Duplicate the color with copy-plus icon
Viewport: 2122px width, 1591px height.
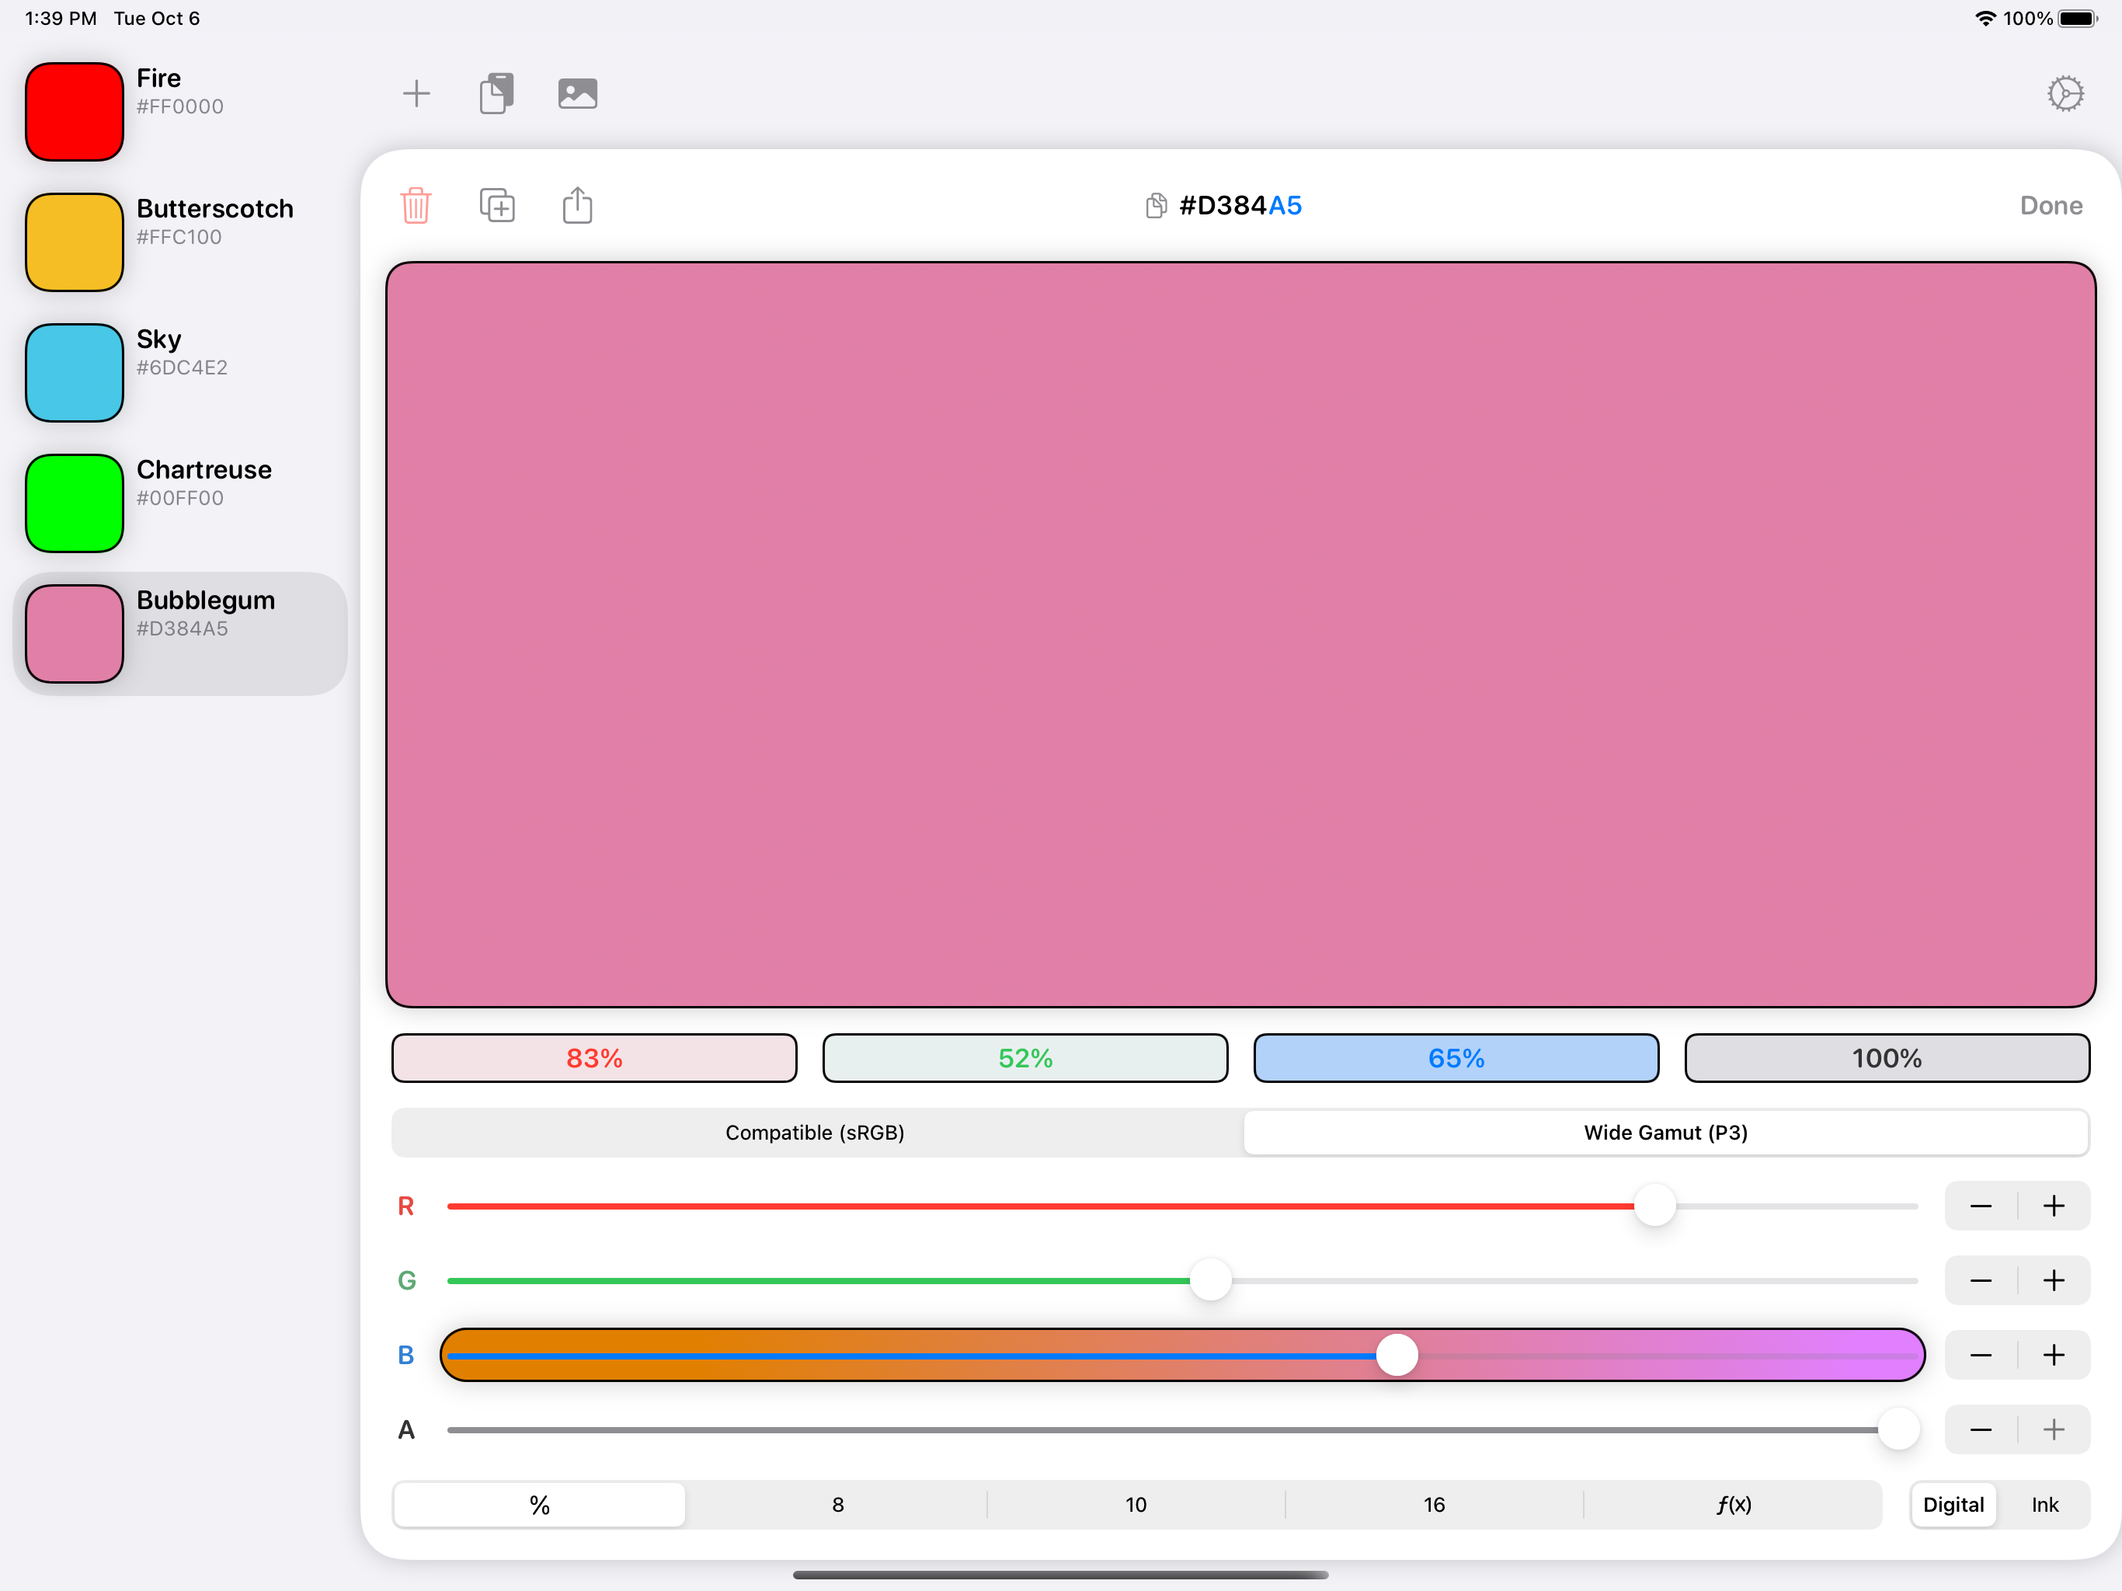point(497,205)
